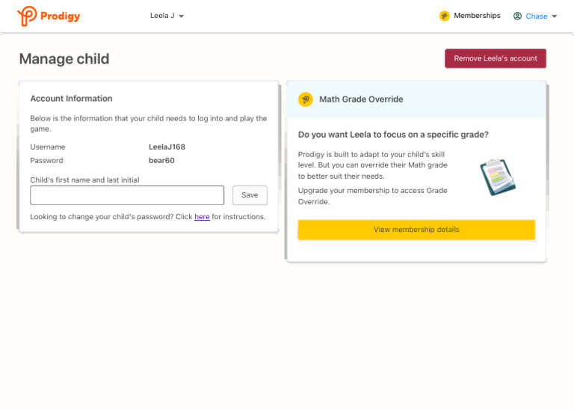
Task: Follow the "here" password instructions link
Action: coord(202,217)
